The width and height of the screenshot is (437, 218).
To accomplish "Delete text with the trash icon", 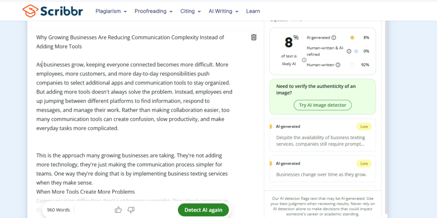I will 253,38.
